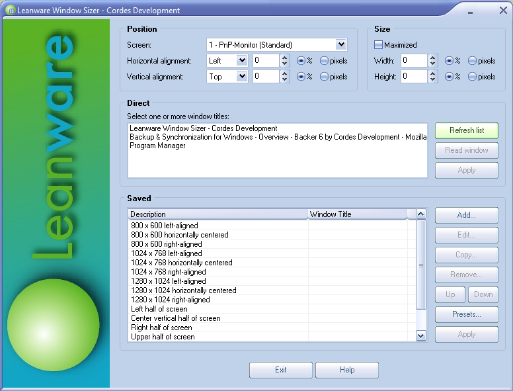Select pixels unit for Width
This screenshot has height=391, width=513.
[472, 61]
